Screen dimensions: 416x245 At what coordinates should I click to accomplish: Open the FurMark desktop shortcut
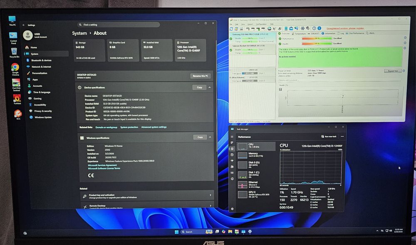(17, 99)
